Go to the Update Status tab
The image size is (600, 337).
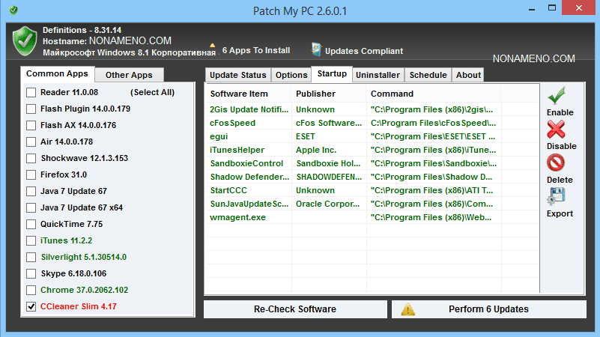point(237,75)
